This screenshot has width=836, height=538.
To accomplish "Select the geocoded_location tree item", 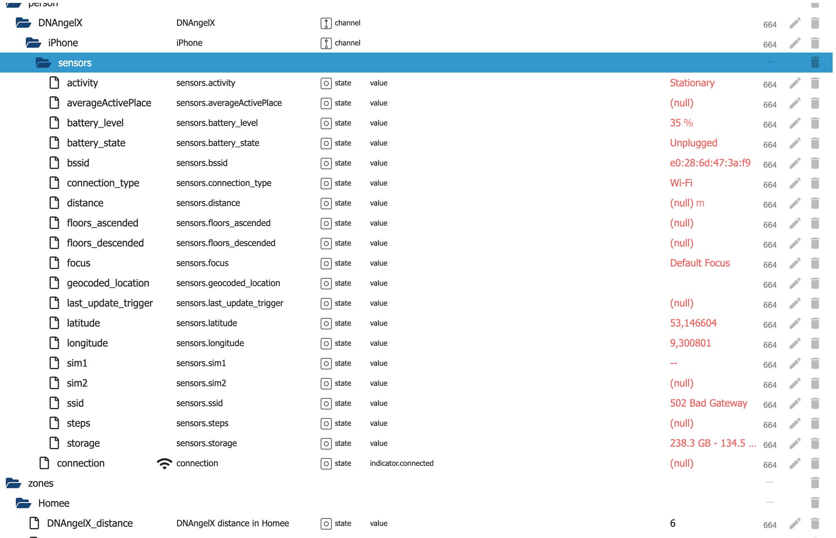I will (108, 283).
